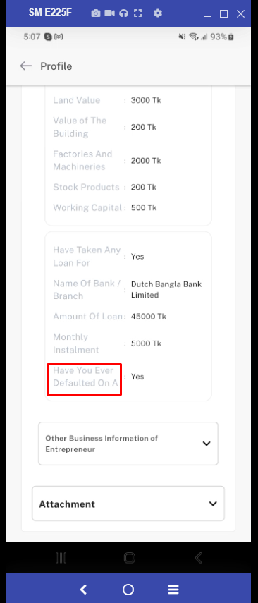Toggle fullscreen with the expand corners icon
Image resolution: width=258 pixels, height=603 pixels.
(137, 13)
